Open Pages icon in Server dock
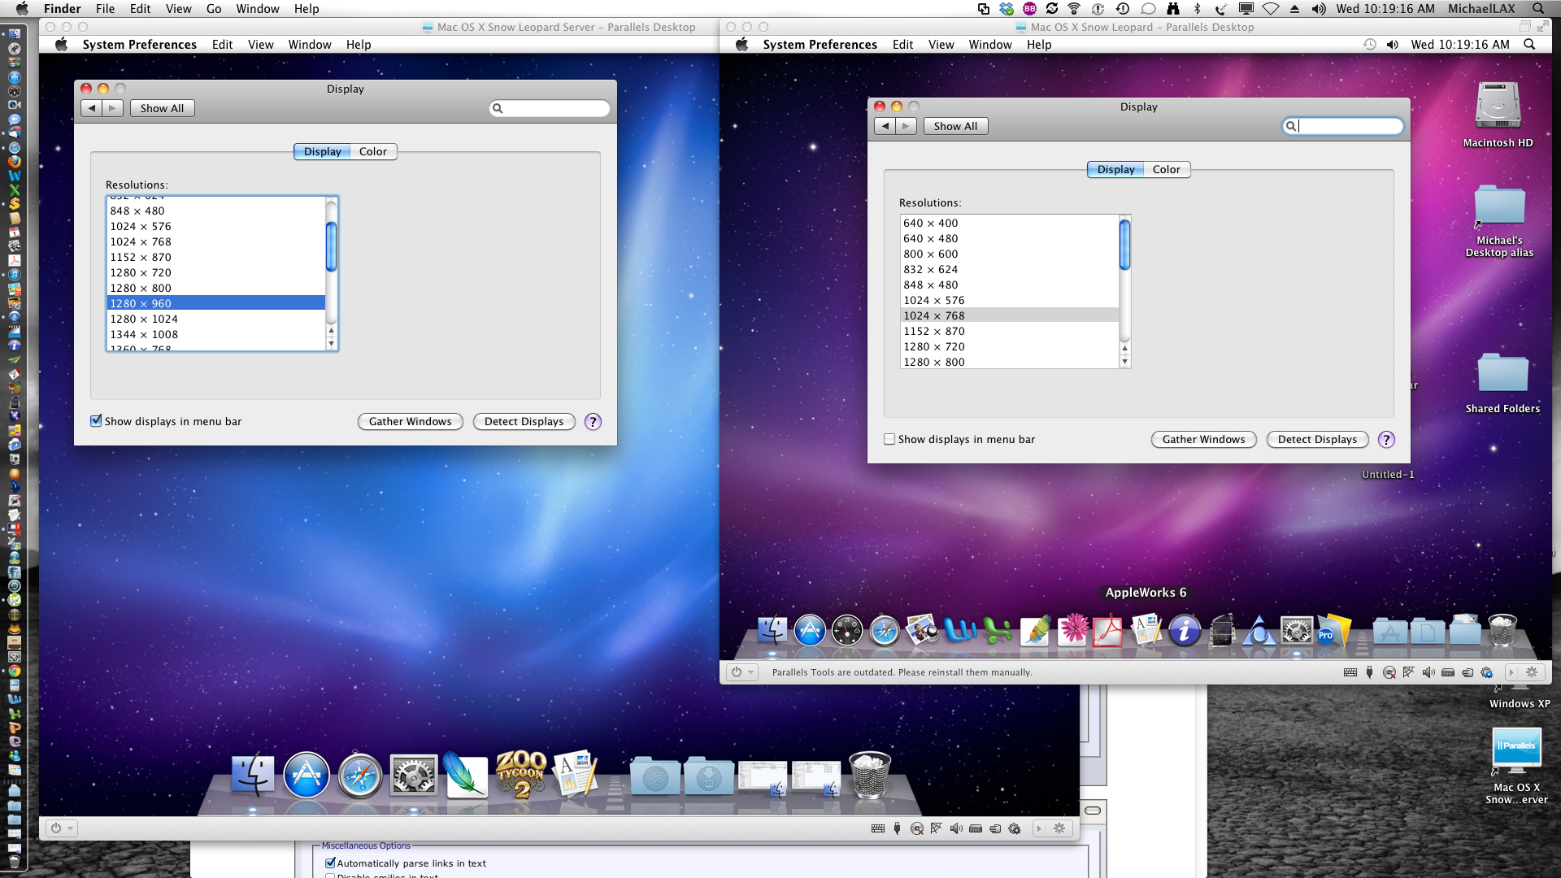 (x=576, y=774)
